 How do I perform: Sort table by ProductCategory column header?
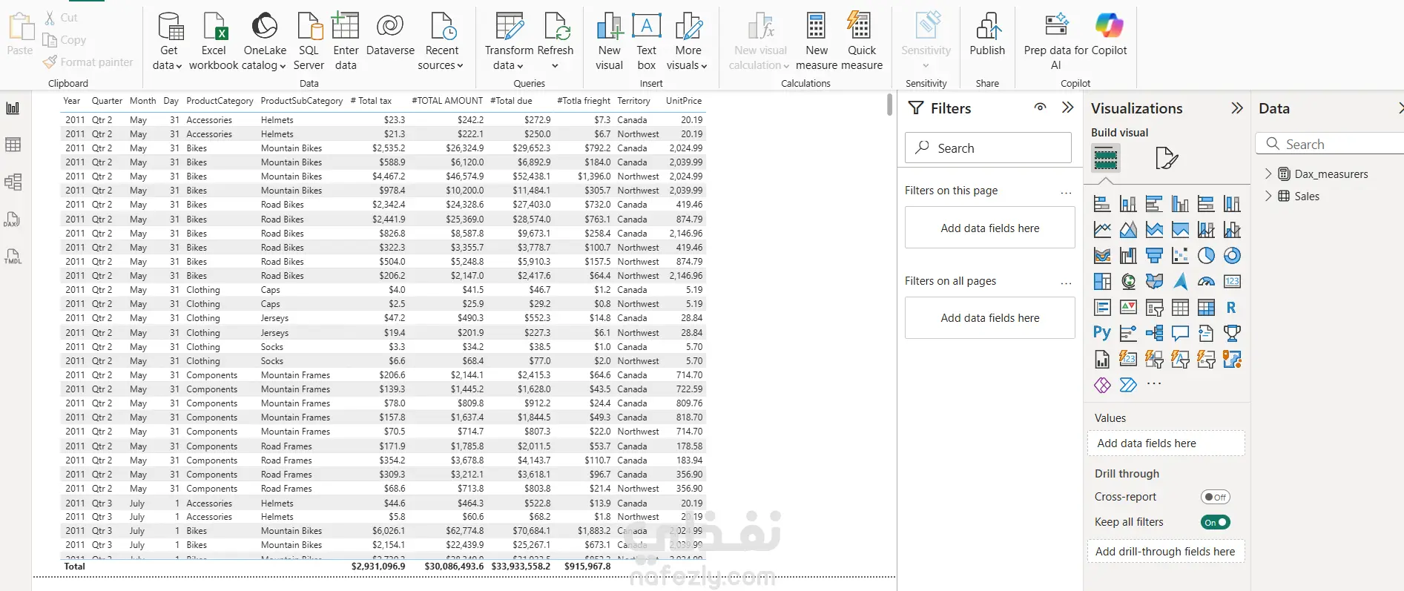(220, 101)
